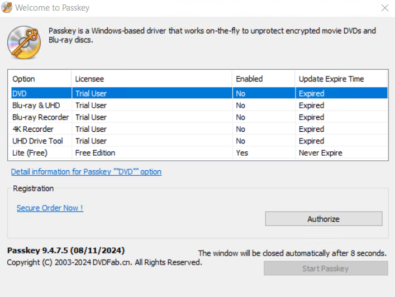
Task: Select the Blu-ray Recorder option row
Action: (x=40, y=117)
